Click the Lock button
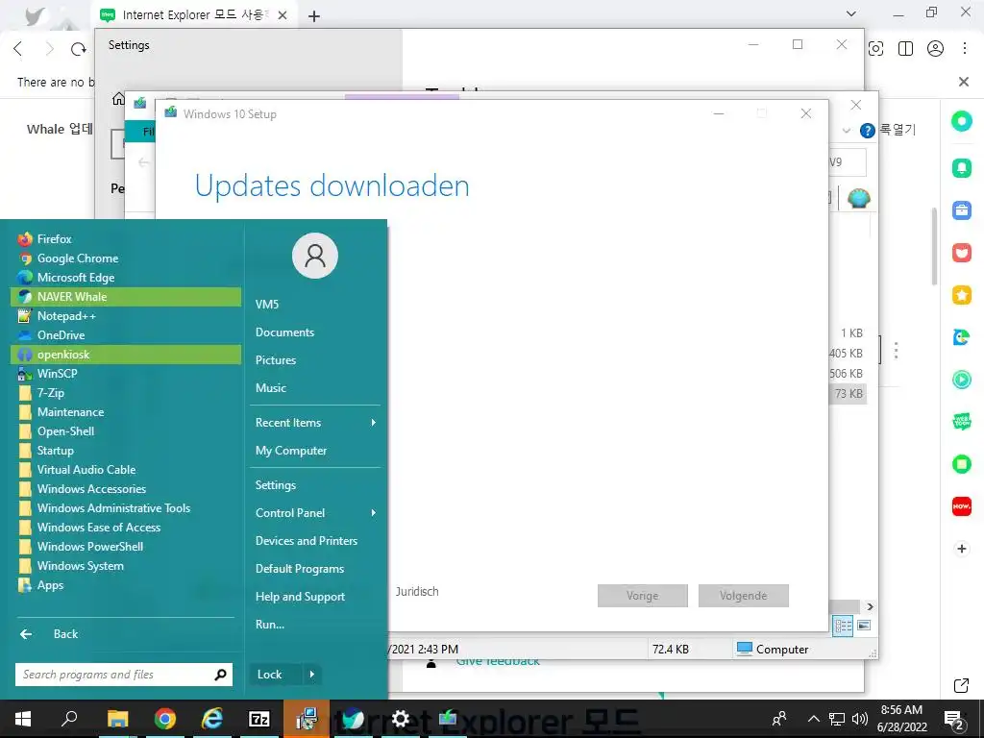The image size is (984, 738). click(276, 675)
